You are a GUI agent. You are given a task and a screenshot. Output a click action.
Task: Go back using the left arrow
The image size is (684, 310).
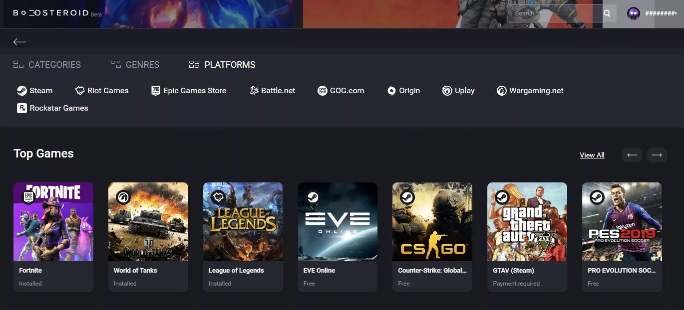click(19, 42)
